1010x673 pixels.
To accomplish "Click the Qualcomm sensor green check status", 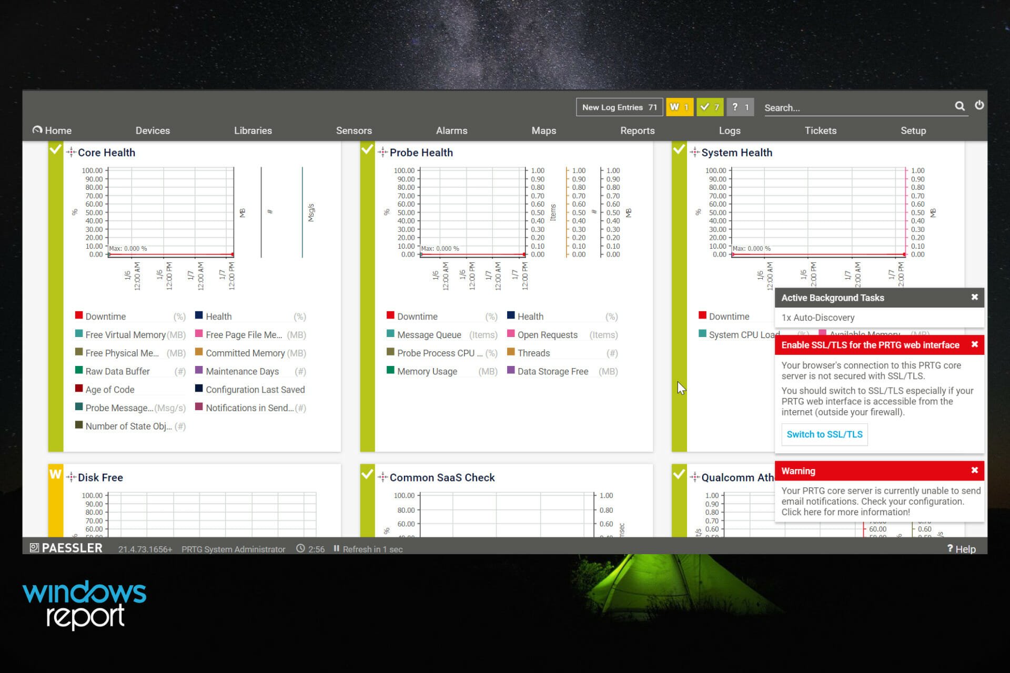I will point(679,474).
